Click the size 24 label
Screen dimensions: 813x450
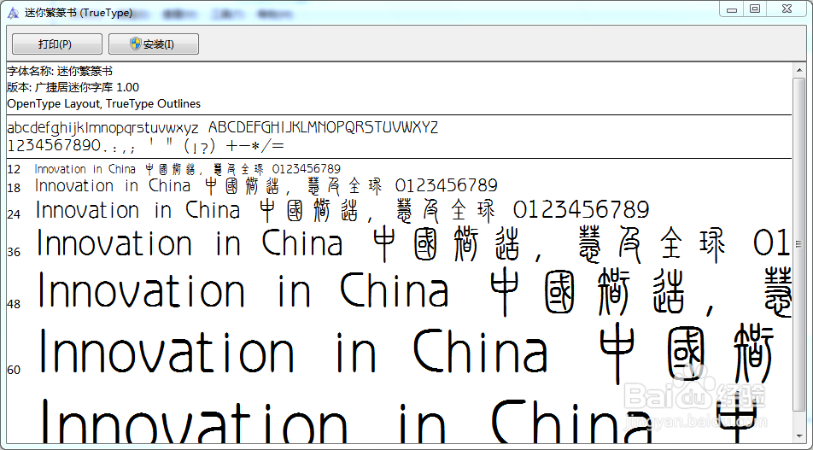[14, 213]
